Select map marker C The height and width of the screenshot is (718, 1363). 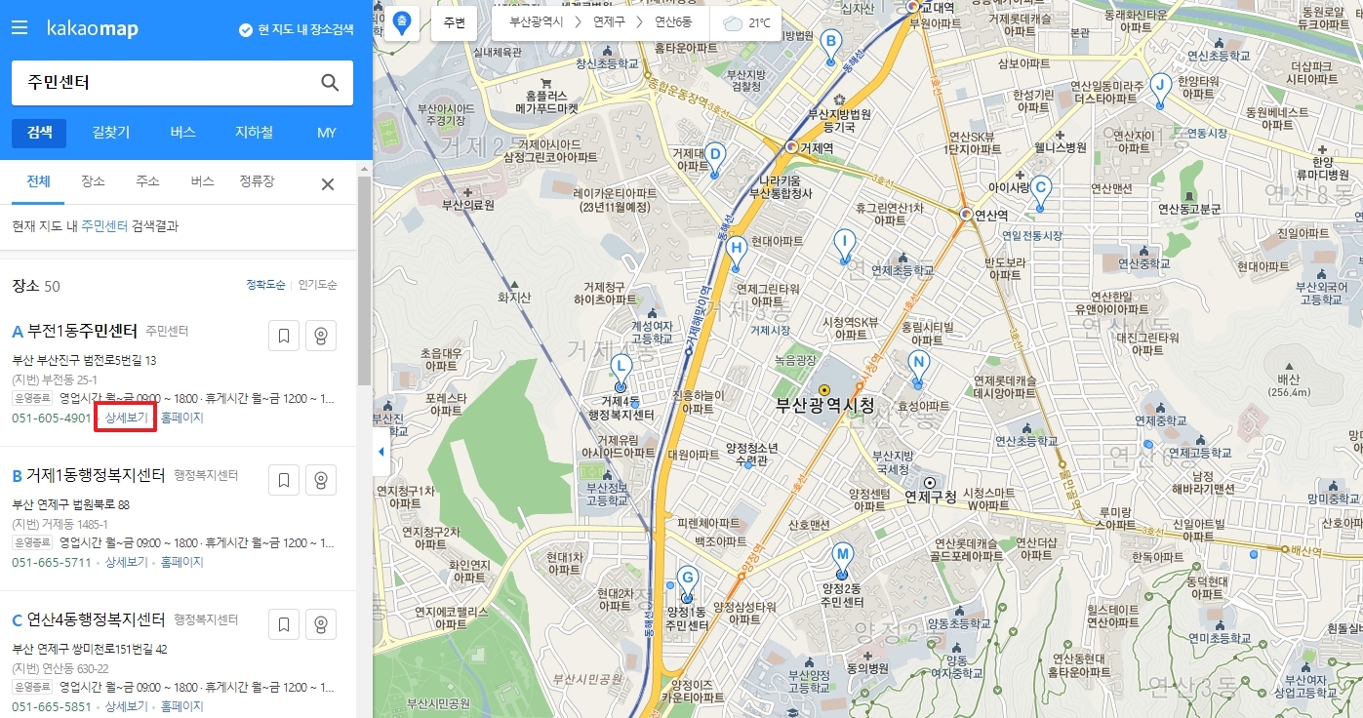[x=1041, y=192]
